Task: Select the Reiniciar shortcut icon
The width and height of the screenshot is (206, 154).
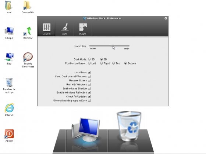Action: [28, 33]
